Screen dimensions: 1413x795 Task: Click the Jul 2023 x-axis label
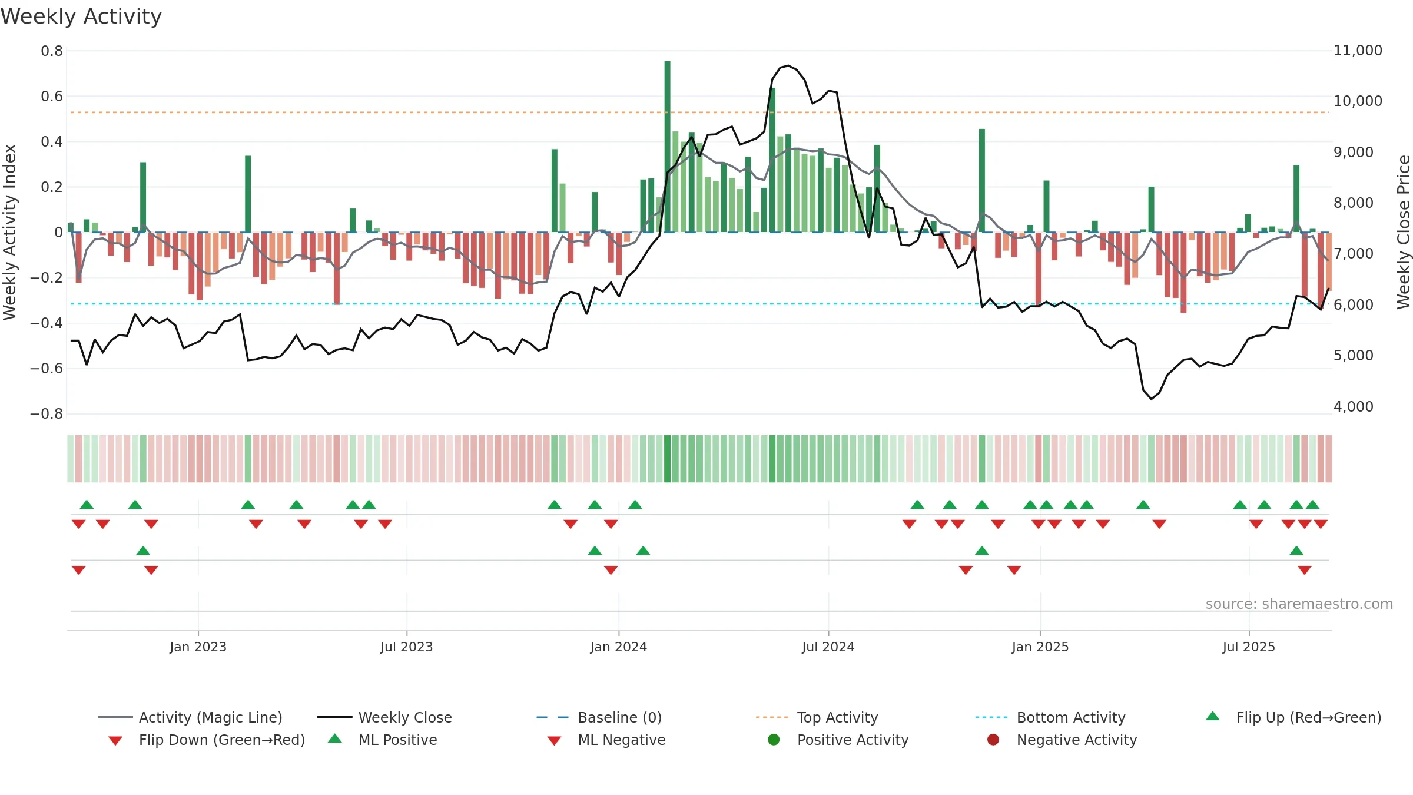(x=406, y=647)
